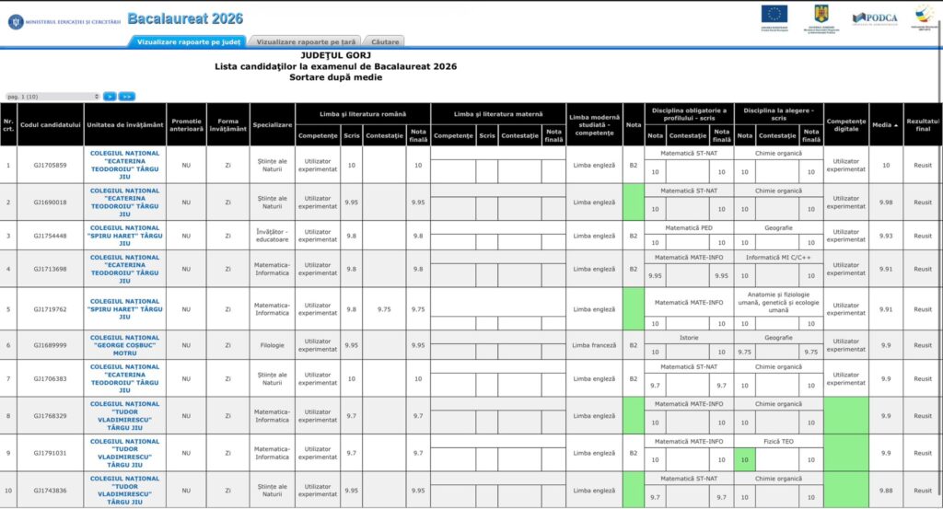Image resolution: width=943 pixels, height=509 pixels.
Task: Click candidate code 'GJ1713698'
Action: tap(51, 269)
